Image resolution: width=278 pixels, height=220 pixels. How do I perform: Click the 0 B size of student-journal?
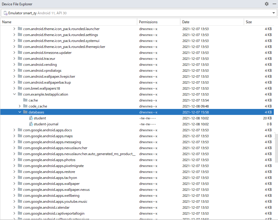tap(269, 124)
